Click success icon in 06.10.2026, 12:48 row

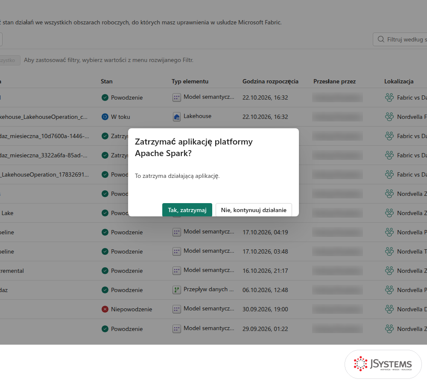(x=105, y=290)
